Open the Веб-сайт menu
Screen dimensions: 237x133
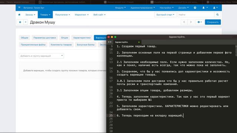(100, 15)
